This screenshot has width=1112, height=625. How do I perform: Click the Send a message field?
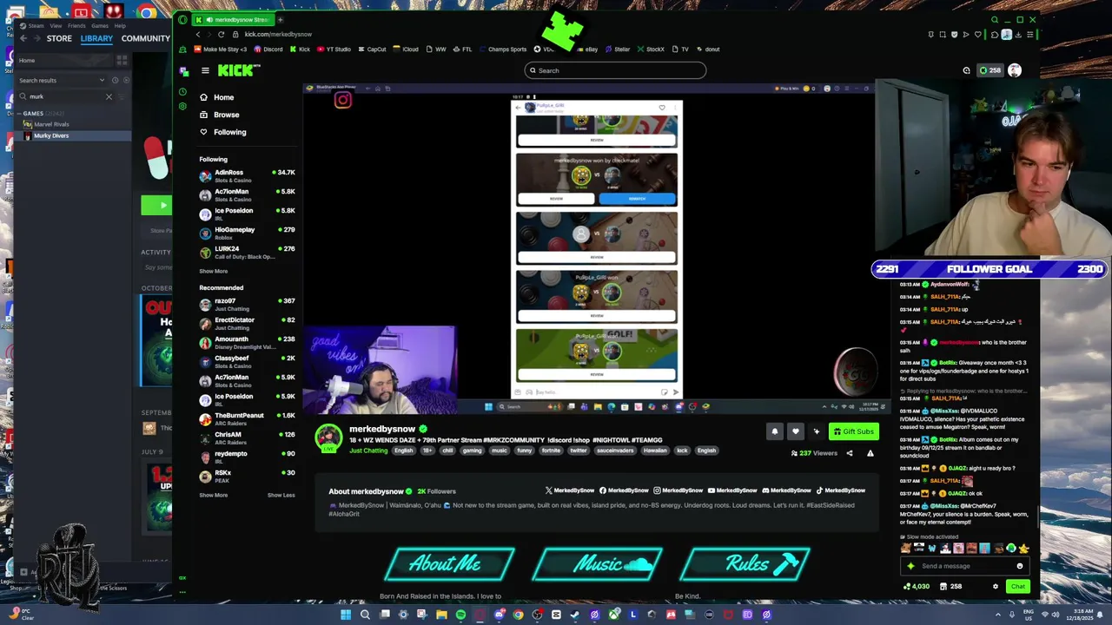point(964,566)
